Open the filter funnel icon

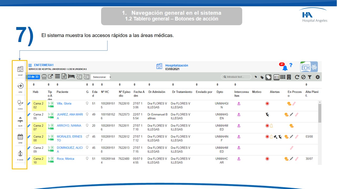pyautogui.click(x=310, y=77)
